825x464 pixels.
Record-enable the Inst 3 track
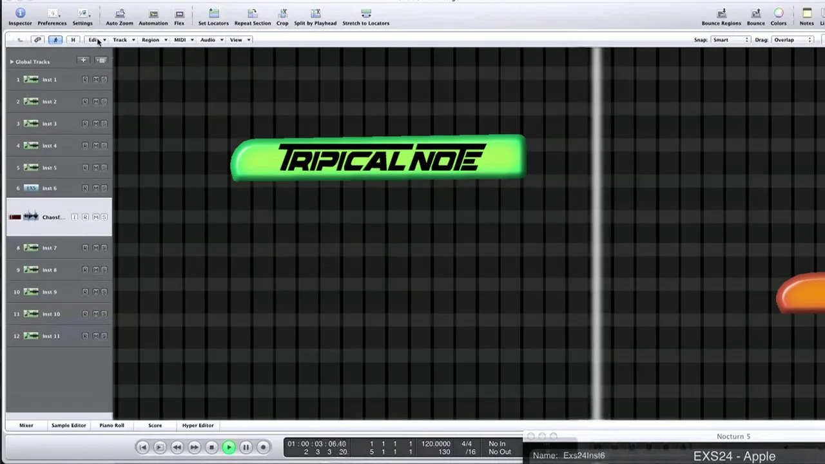85,124
